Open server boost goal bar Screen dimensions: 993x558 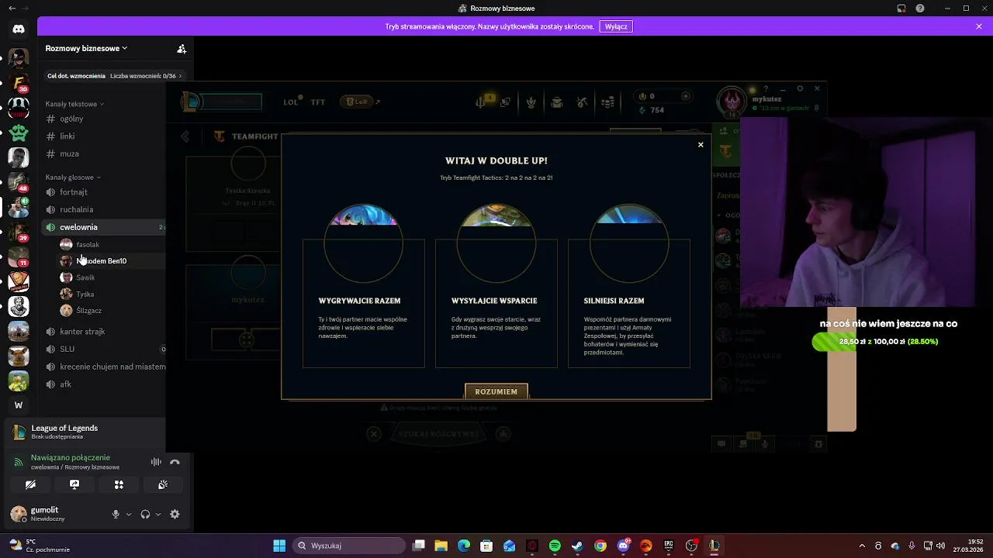tap(115, 76)
